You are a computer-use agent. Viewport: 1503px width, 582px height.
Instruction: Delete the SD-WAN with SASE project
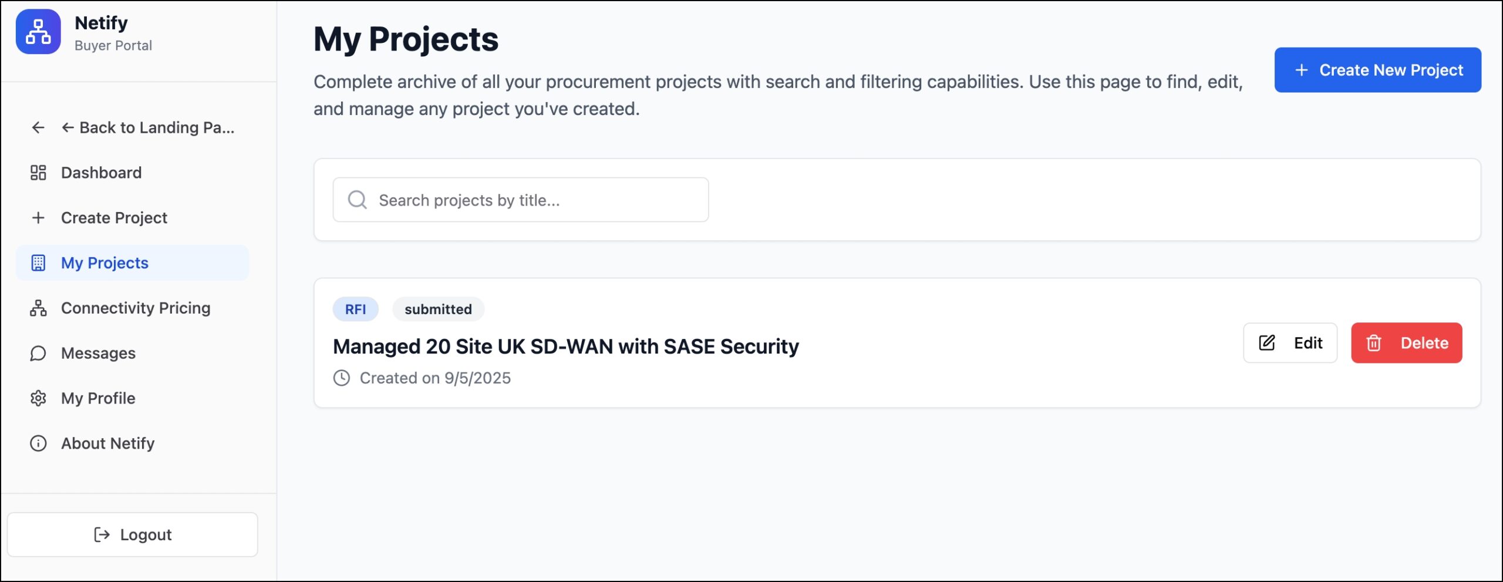1406,343
